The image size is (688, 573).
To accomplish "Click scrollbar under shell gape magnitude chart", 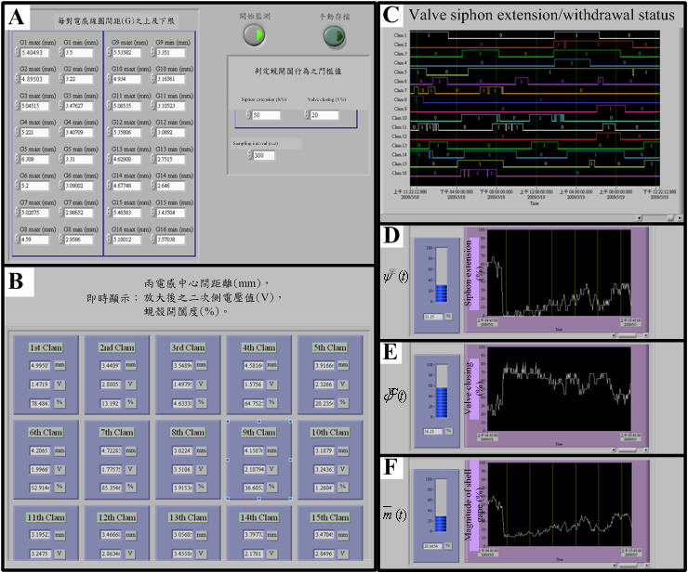I will (629, 566).
